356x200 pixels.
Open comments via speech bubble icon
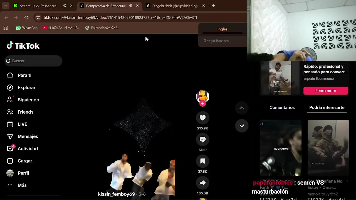coord(202,139)
